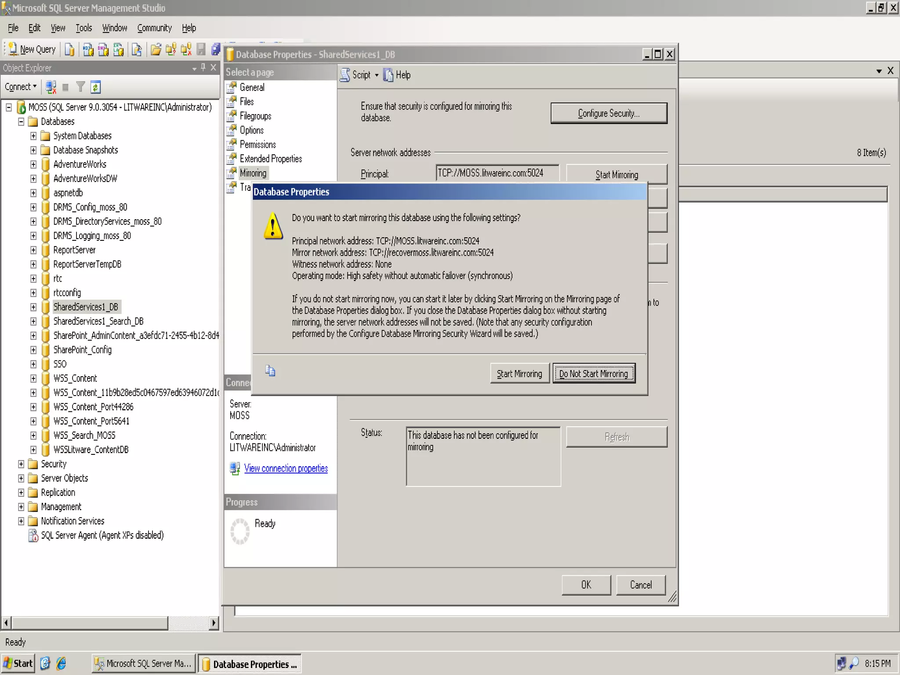The width and height of the screenshot is (900, 675).
Task: Click the Refresh icon in Object Explorer
Action: 96,87
